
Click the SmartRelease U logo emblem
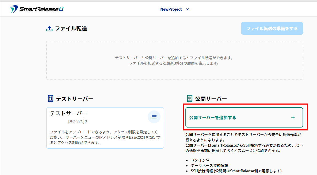coord(13,9)
